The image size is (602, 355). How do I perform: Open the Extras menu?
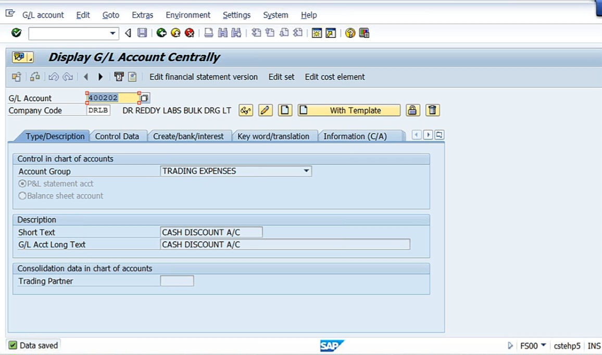pos(143,15)
